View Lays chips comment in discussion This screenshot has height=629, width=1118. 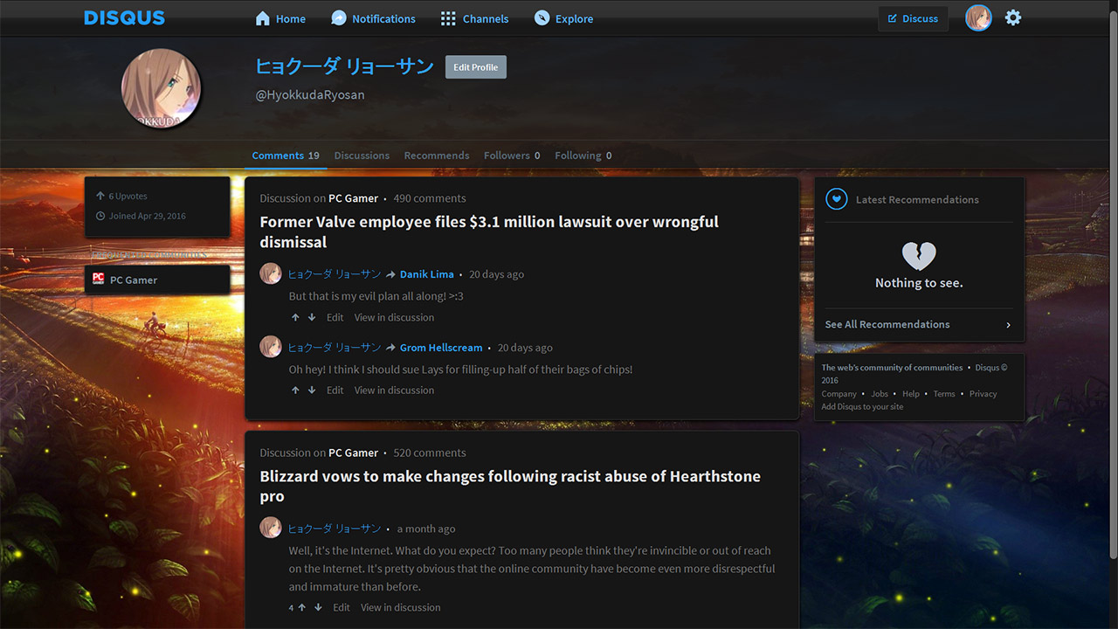(394, 391)
